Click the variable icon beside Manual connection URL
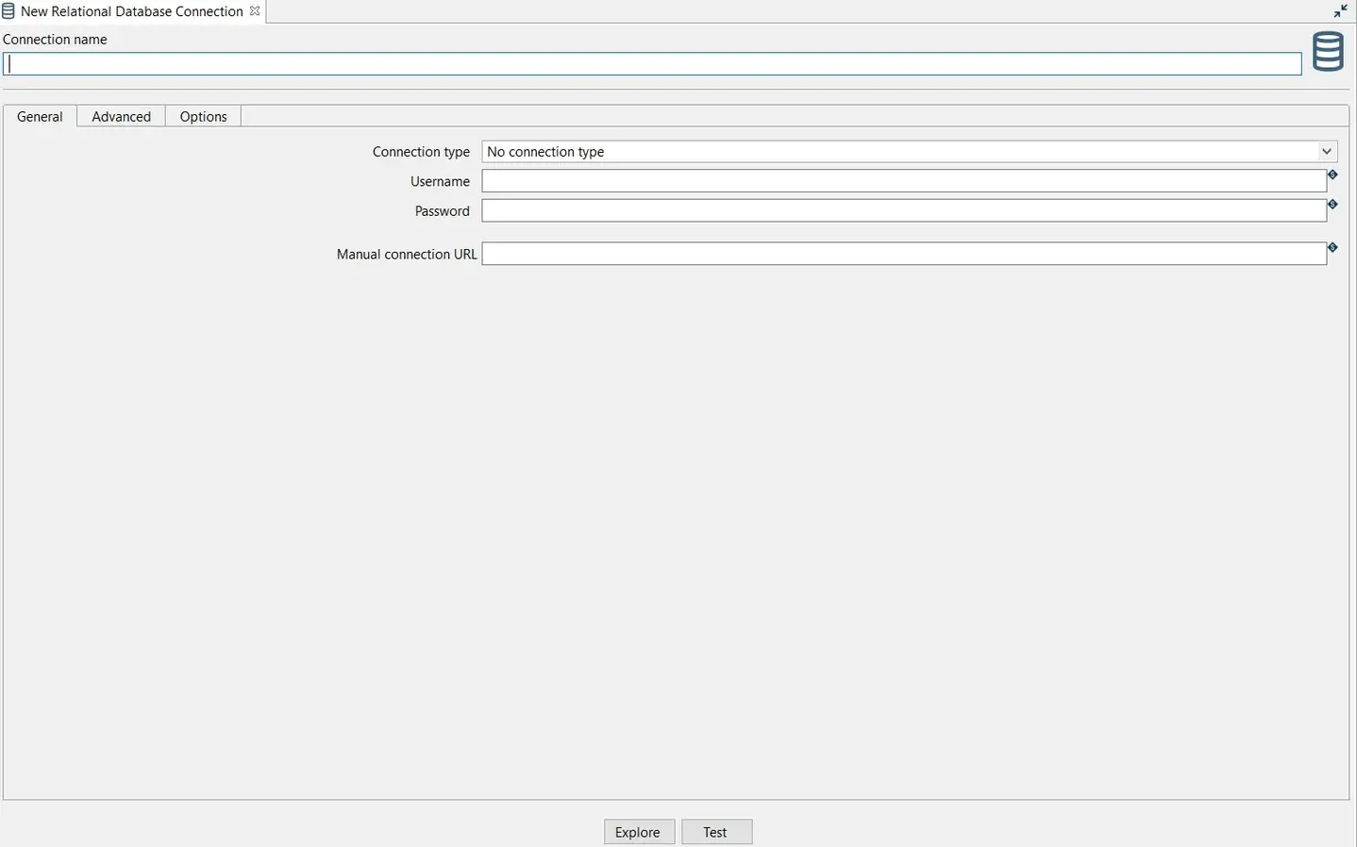 pyautogui.click(x=1332, y=247)
